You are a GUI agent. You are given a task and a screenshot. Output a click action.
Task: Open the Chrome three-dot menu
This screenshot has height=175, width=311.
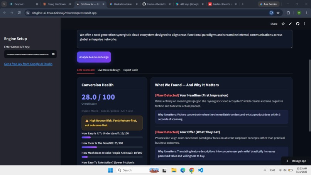306,13
